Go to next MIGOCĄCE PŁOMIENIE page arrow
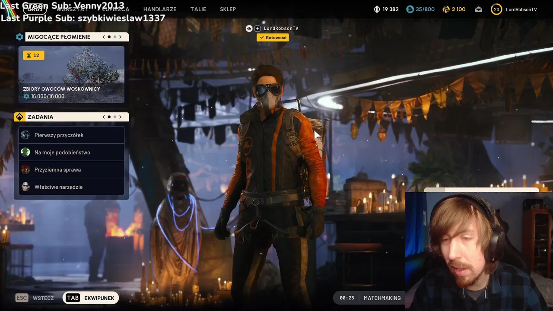The height and width of the screenshot is (311, 553). pyautogui.click(x=121, y=37)
